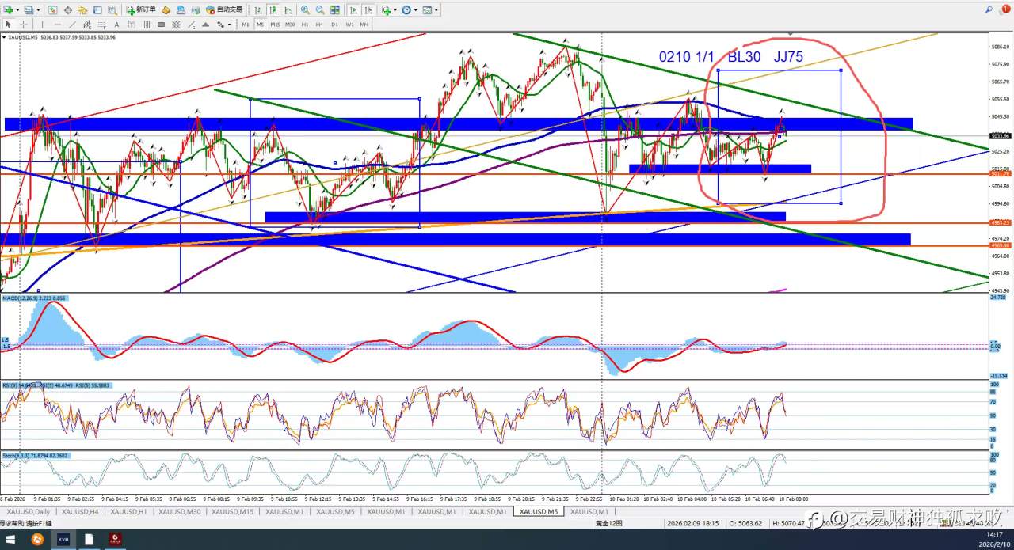This screenshot has height=550, width=1014.
Task: Open the XAUUSD,M15 chart tab
Action: [x=231, y=511]
